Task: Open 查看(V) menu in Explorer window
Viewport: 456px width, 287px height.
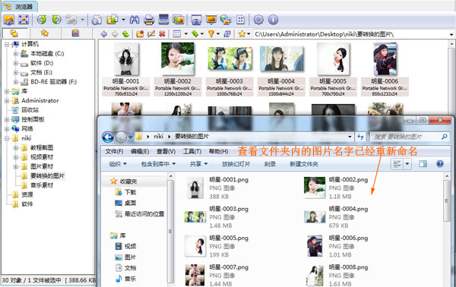Action: (166, 151)
